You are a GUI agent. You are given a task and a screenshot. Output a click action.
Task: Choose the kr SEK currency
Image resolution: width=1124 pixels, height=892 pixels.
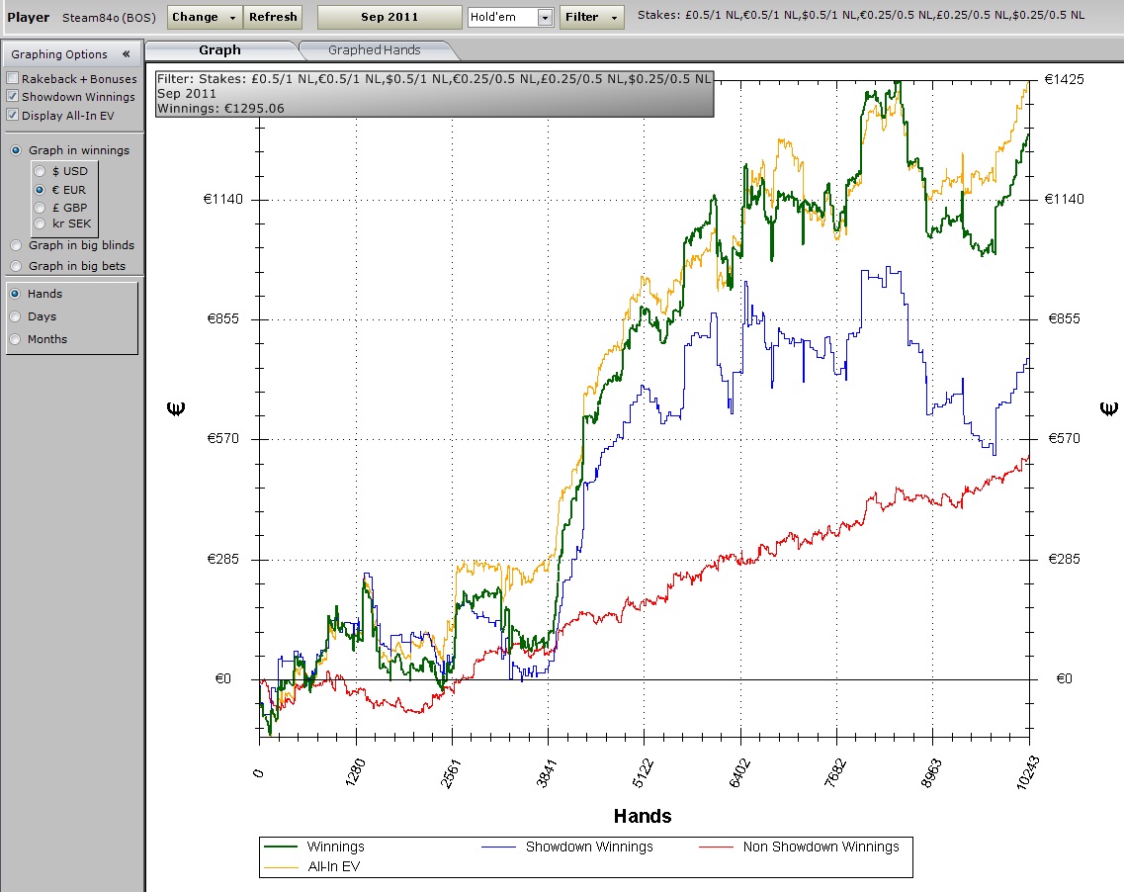coord(41,223)
